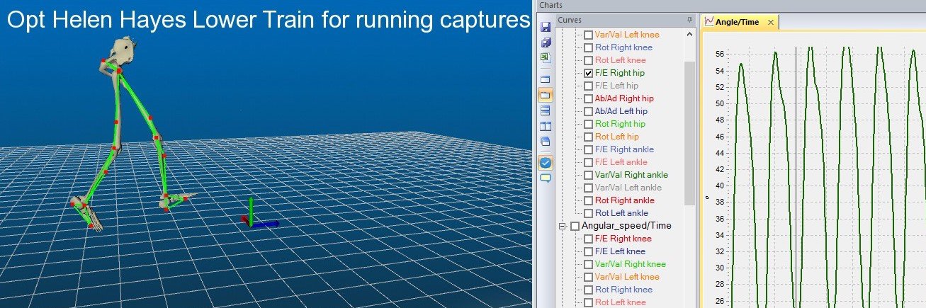Click the Curves list vertical scrollbar thumb

[690, 132]
